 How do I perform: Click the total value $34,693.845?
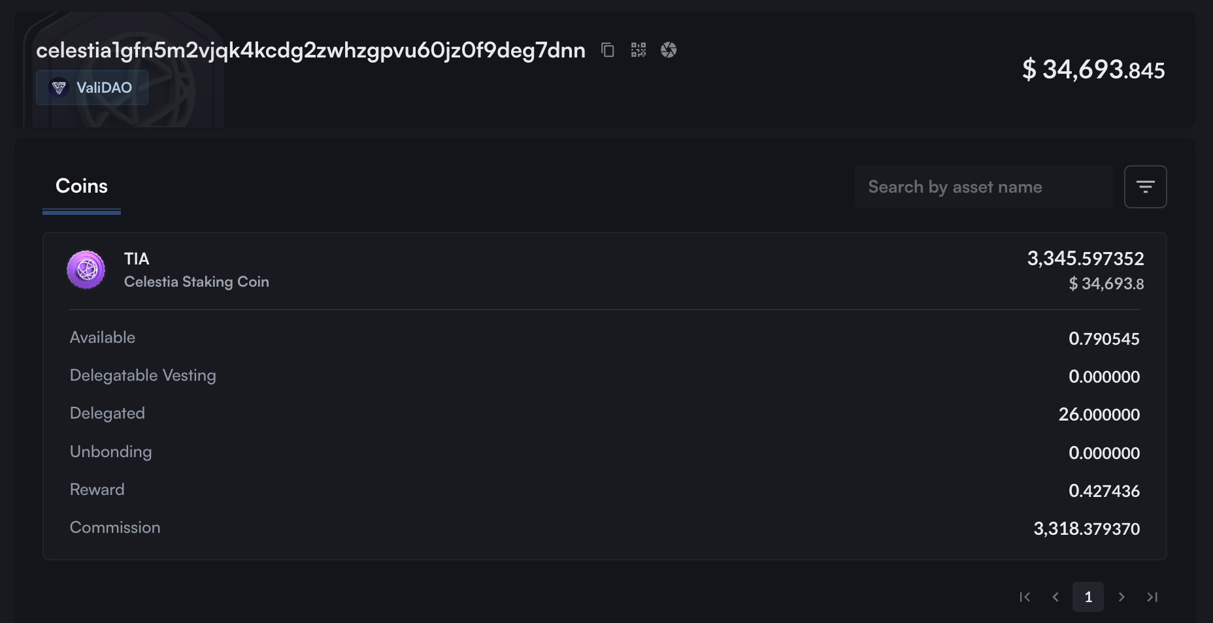coord(1093,69)
